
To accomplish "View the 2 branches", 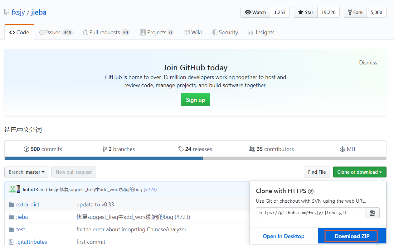I will pos(119,149).
